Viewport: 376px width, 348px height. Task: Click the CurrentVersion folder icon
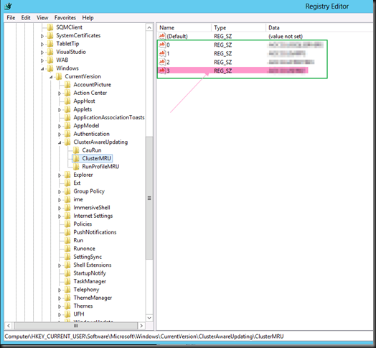tap(59, 76)
